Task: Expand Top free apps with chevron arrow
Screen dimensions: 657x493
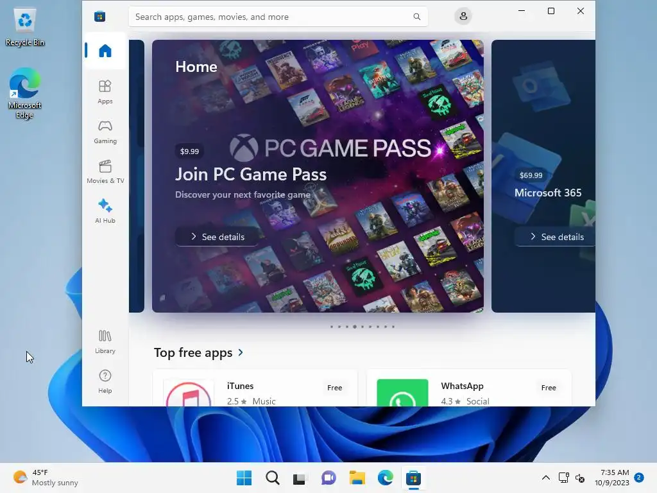Action: pyautogui.click(x=241, y=352)
